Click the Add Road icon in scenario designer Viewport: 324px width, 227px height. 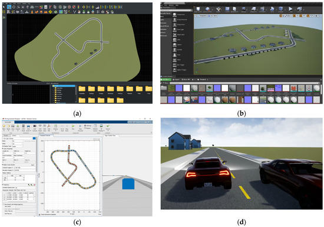pos(24,127)
